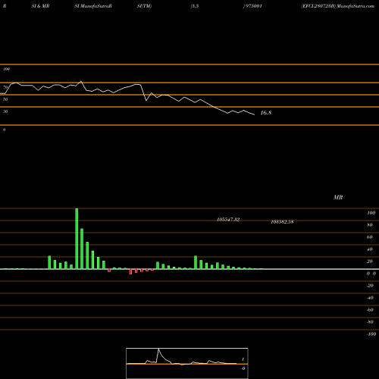Click the -60 label on the MR axis

click(370, 310)
